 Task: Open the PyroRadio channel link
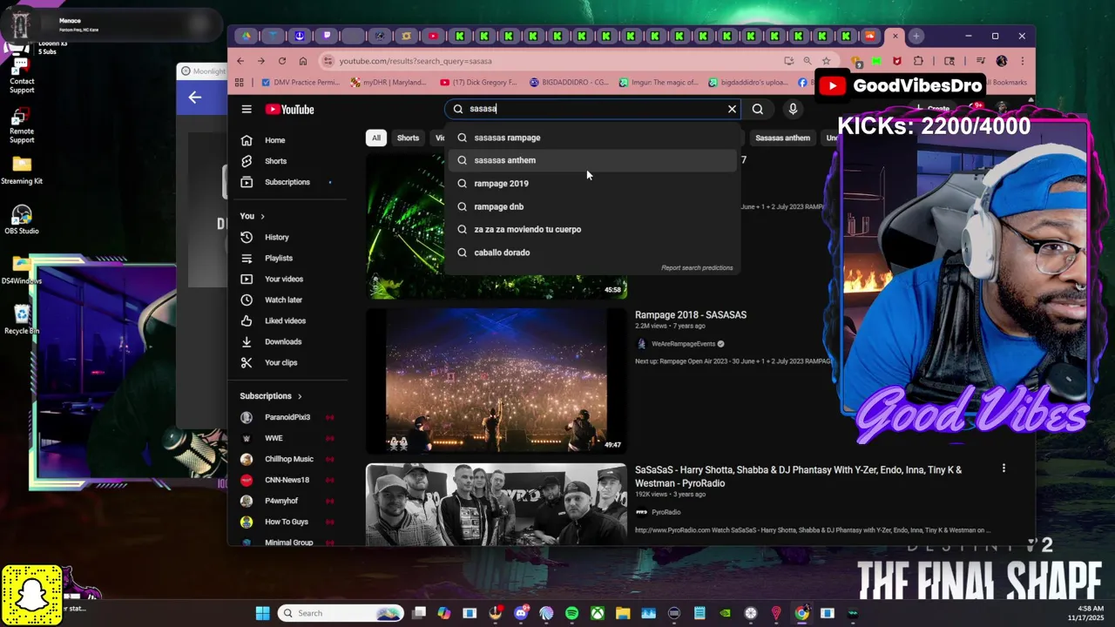click(666, 512)
